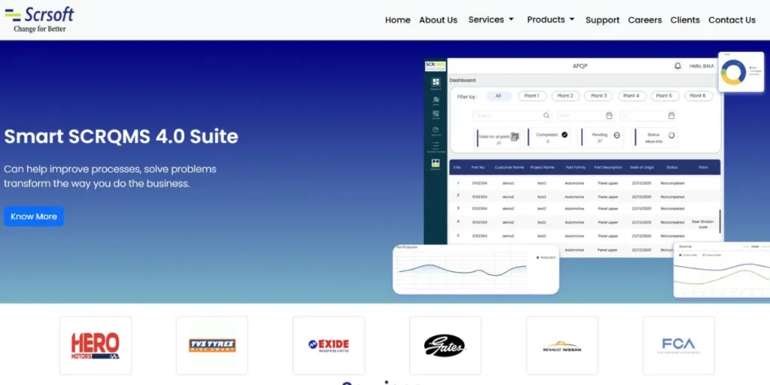Click the Status column header
This screenshot has width=770, height=385.
click(x=671, y=168)
